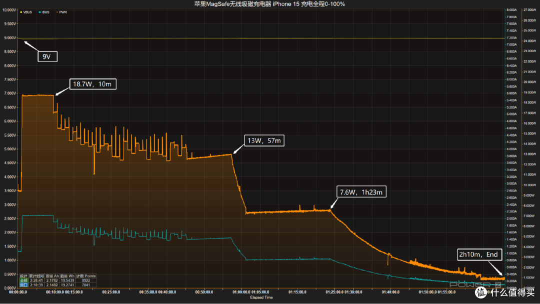This screenshot has width=540, height=304.
Task: Click the 'Elapsed Time' axis label
Action: [x=261, y=297]
